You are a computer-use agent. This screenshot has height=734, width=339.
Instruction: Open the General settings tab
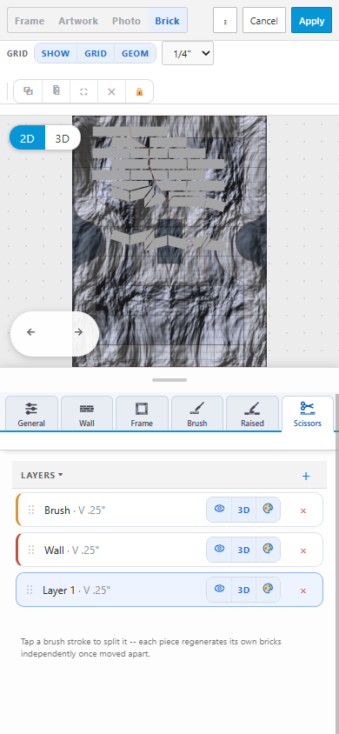tap(31, 413)
